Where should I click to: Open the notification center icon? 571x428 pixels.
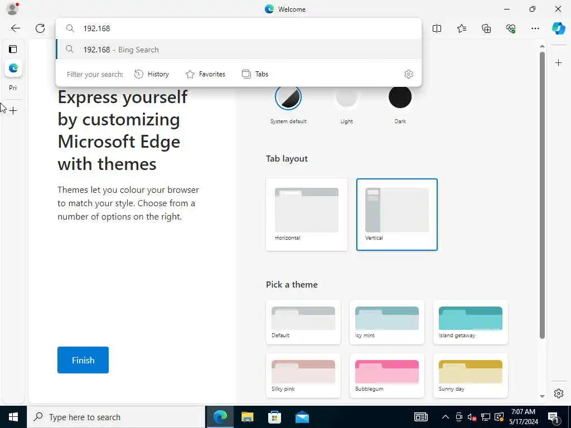[553, 417]
